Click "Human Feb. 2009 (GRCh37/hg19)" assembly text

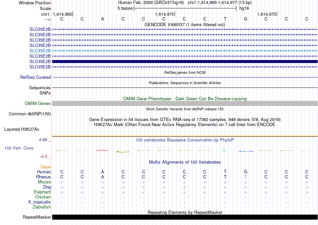point(151,3)
